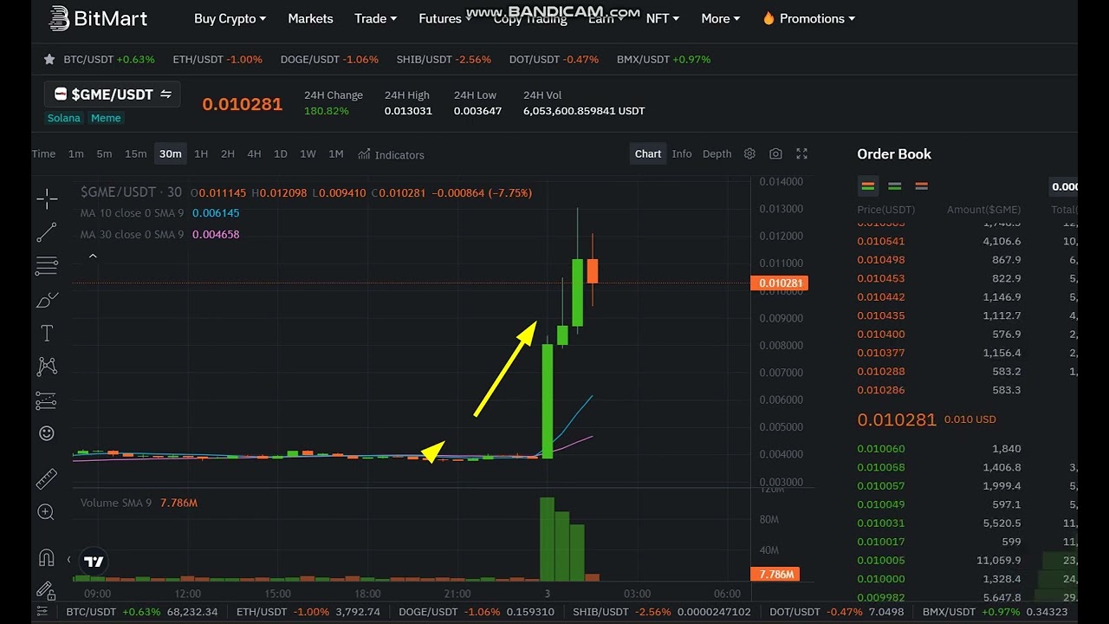Open the Promotions dropdown menu

point(808,18)
